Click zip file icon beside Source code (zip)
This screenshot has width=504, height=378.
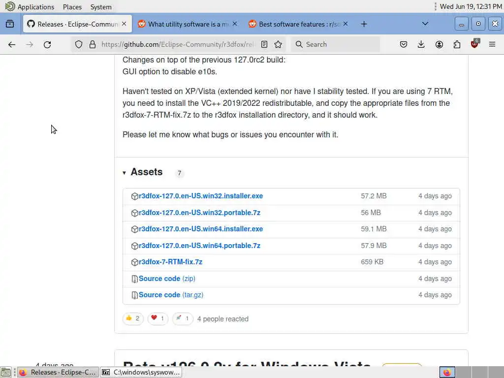click(135, 279)
